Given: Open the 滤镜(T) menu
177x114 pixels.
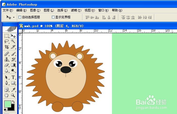Looking at the screenshot, I should click(x=76, y=10).
